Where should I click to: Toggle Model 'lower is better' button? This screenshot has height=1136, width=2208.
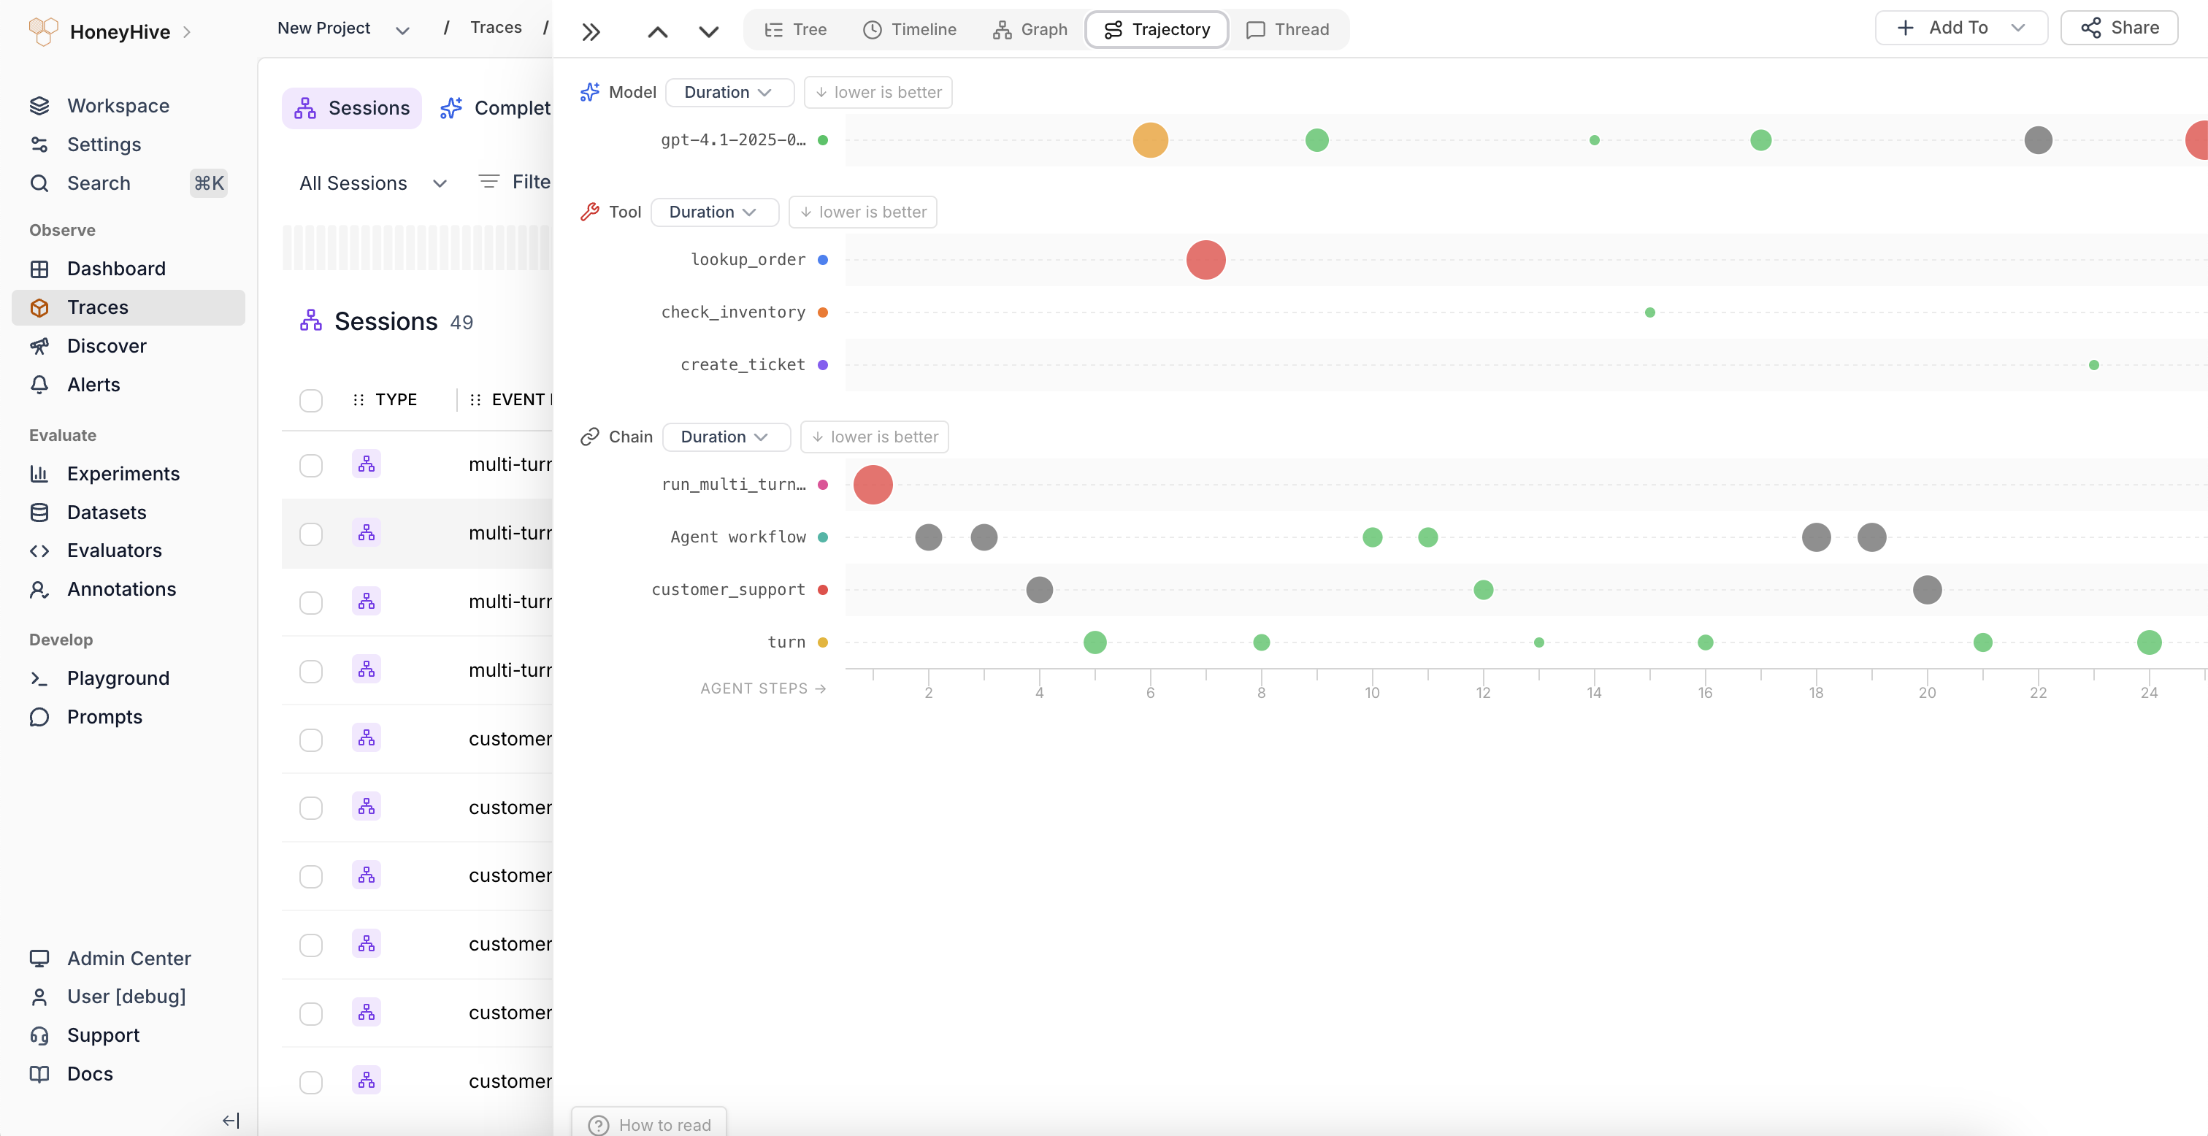pyautogui.click(x=878, y=92)
